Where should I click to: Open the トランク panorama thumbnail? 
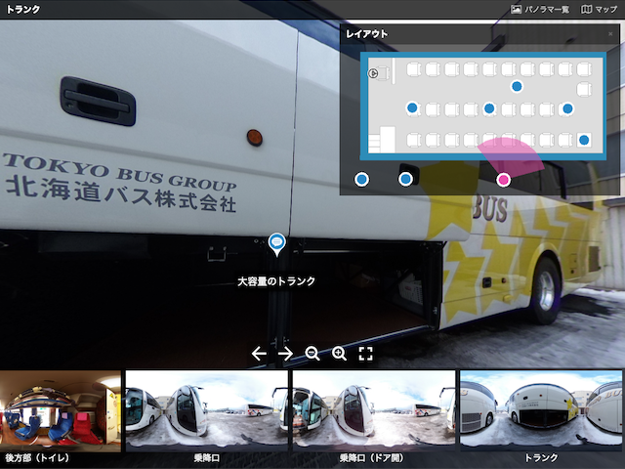coord(541,417)
